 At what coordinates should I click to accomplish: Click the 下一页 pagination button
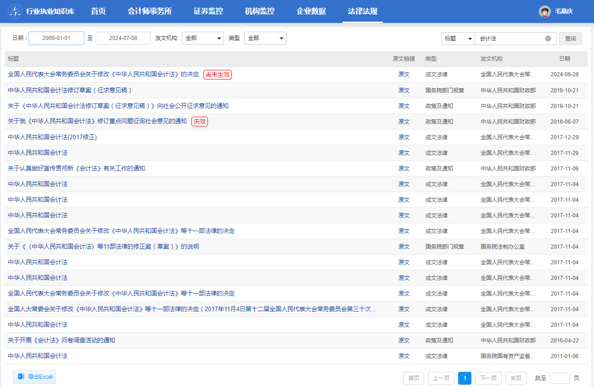tap(488, 378)
